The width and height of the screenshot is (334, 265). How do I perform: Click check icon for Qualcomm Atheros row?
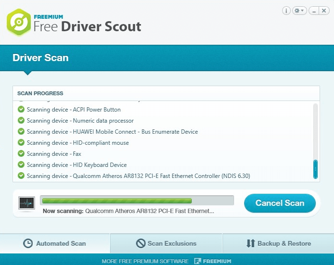(x=21, y=176)
